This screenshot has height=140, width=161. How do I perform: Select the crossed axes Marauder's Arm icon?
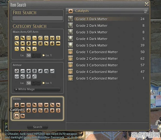[29, 38]
